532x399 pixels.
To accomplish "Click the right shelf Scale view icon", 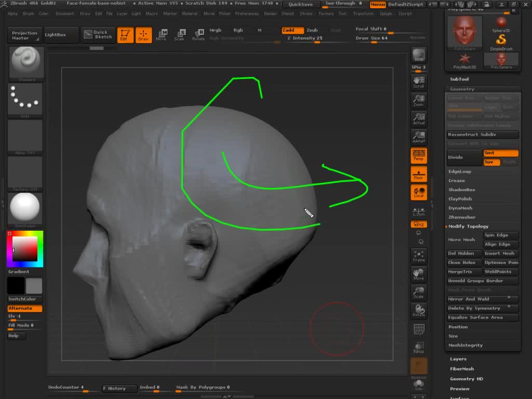I will tap(419, 293).
